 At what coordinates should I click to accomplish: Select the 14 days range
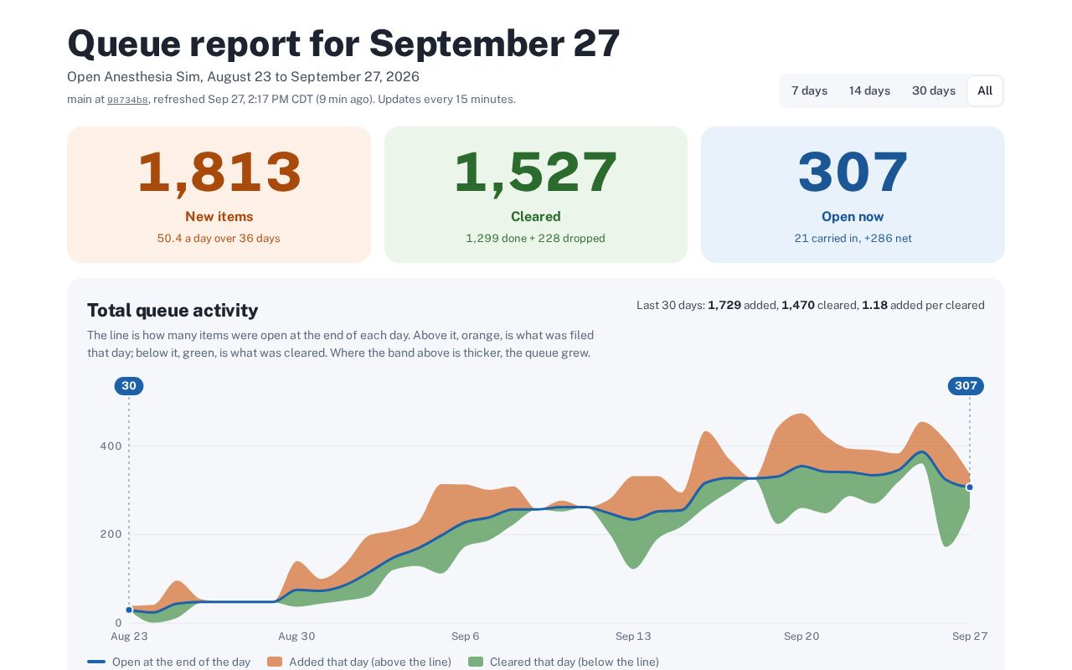point(869,90)
